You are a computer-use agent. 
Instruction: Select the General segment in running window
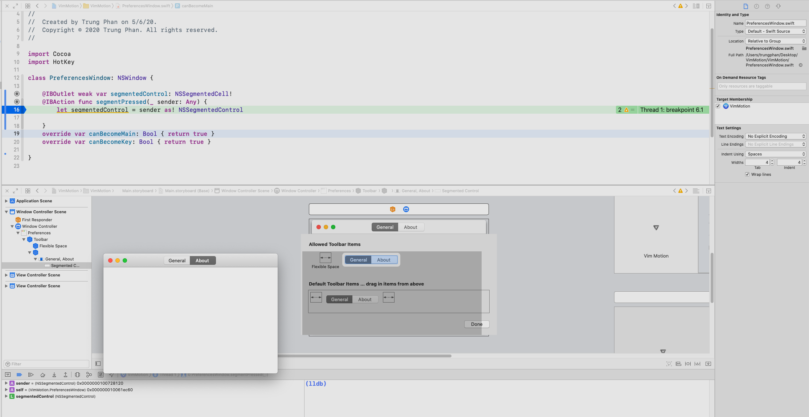point(177,260)
